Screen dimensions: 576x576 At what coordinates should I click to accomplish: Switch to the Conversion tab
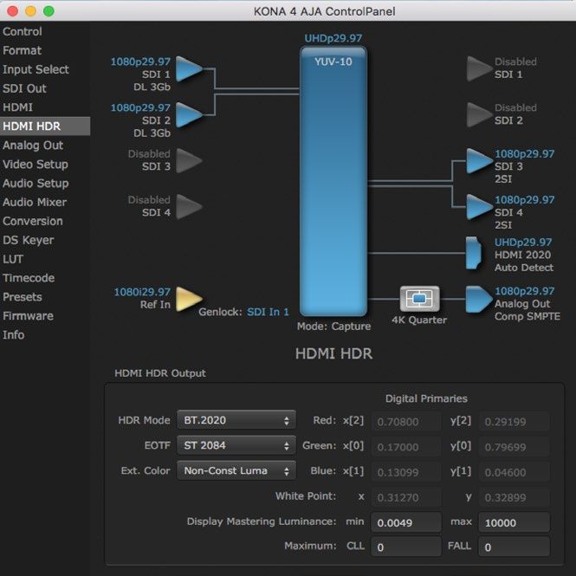click(45, 221)
